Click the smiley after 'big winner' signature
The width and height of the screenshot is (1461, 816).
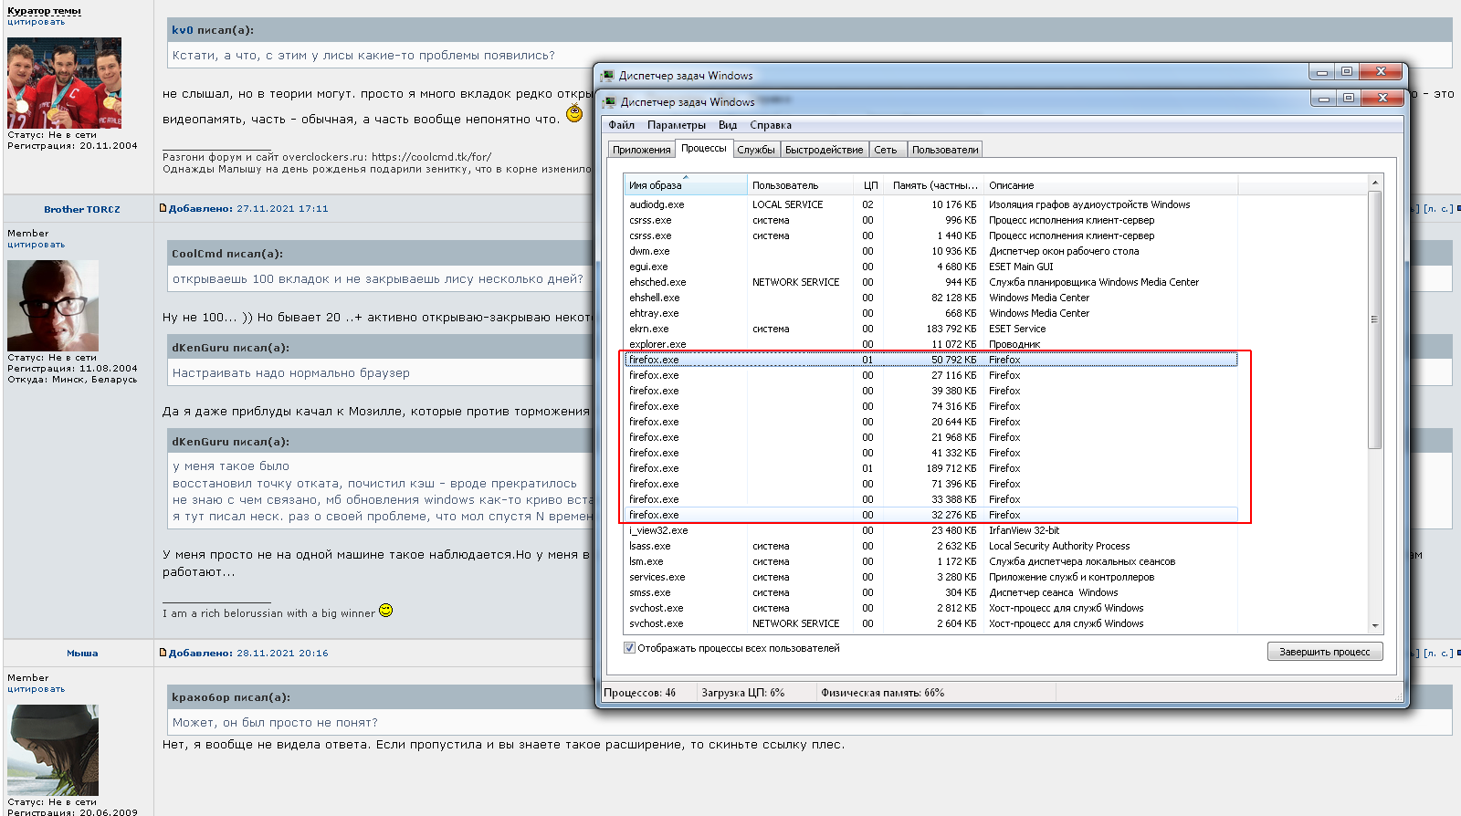pos(385,610)
